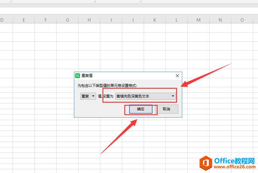This screenshot has height=173, width=258.
Task: Select column I header
Action: coord(111,20)
